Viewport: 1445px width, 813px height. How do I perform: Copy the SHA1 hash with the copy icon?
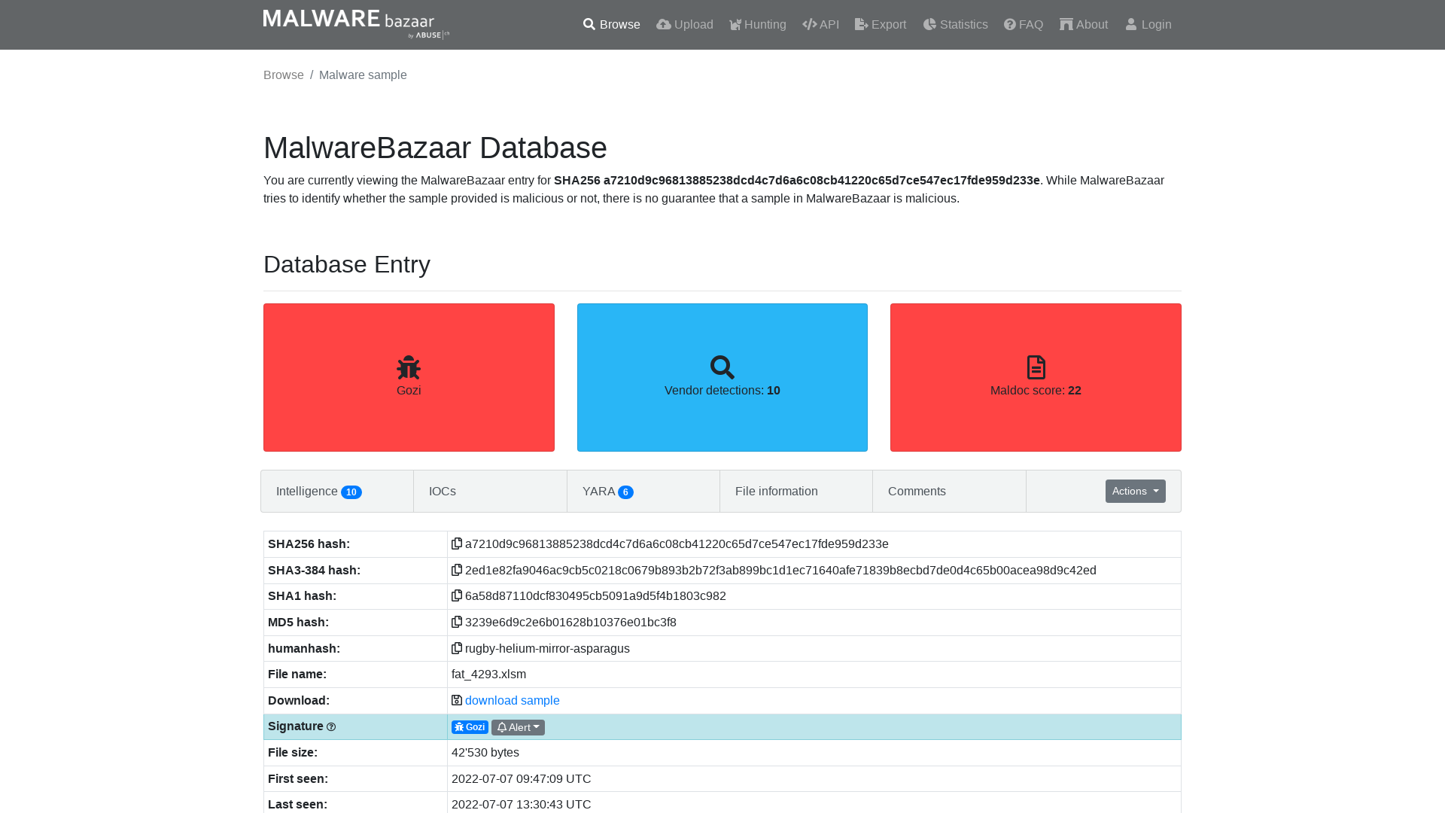[457, 595]
